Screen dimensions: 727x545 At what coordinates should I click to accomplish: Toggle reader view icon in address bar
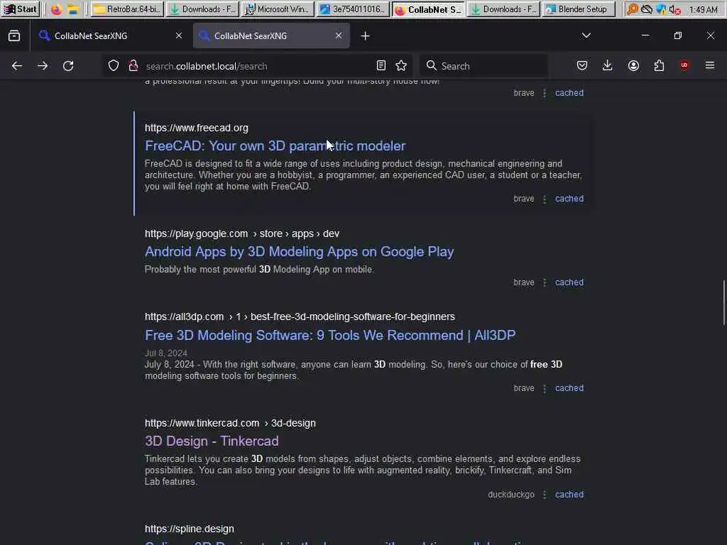(x=381, y=66)
